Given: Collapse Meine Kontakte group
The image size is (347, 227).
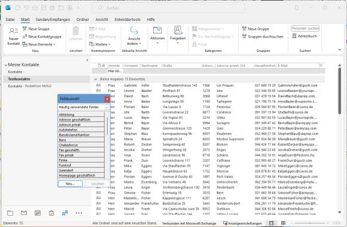Looking at the screenshot, I should point(6,65).
